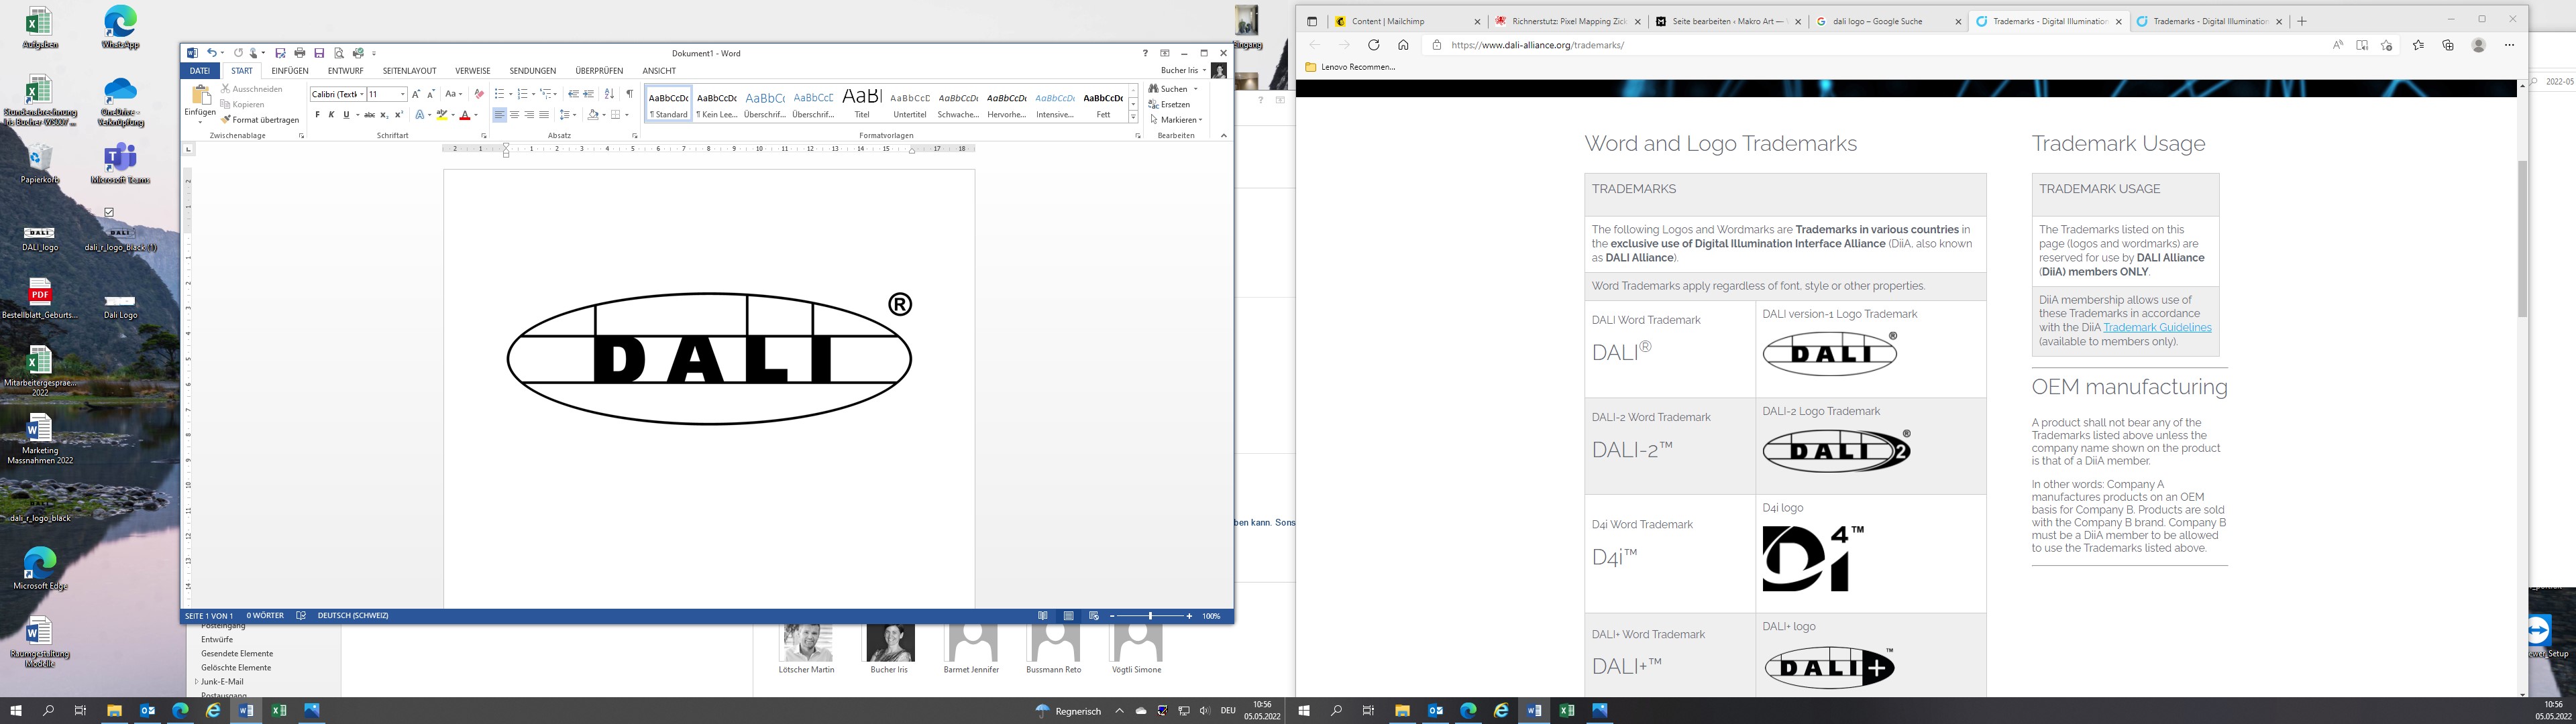Open Junk-E-Mail folder in Outlook
This screenshot has height=724, width=2576.
222,682
